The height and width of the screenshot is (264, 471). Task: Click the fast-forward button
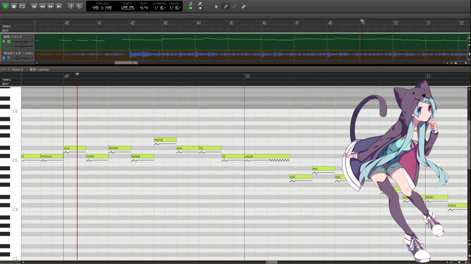point(51,6)
